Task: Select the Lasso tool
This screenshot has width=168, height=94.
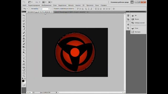Action: 24,21
